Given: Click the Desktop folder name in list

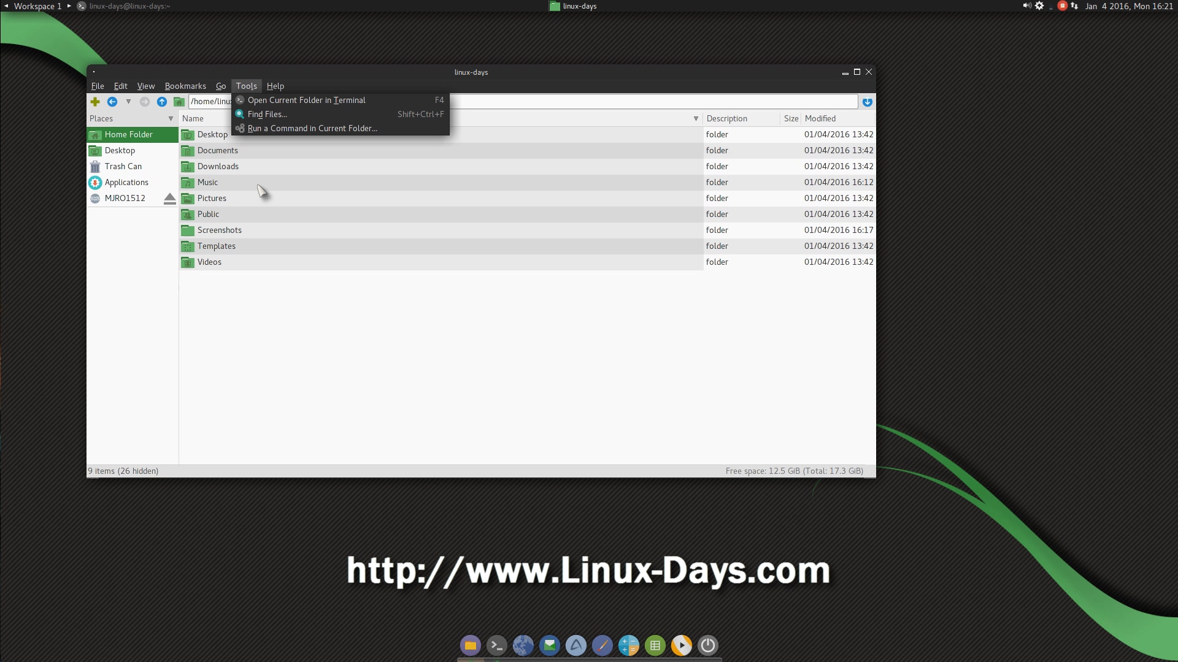Looking at the screenshot, I should tap(212, 134).
